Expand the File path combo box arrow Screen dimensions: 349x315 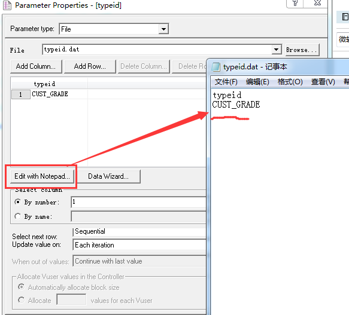[x=276, y=50]
